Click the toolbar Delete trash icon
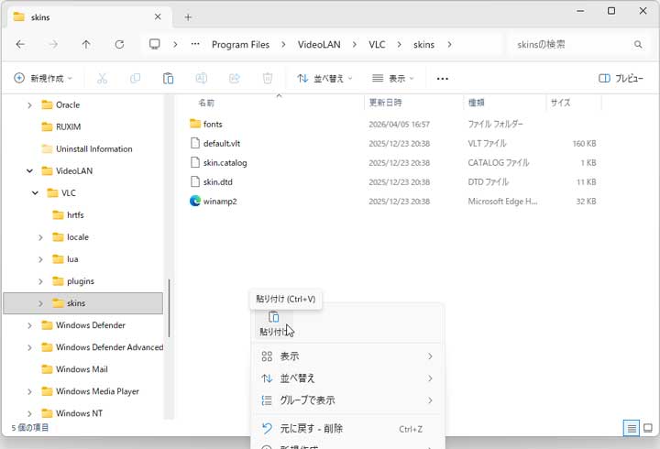Image resolution: width=660 pixels, height=449 pixels. coord(268,78)
